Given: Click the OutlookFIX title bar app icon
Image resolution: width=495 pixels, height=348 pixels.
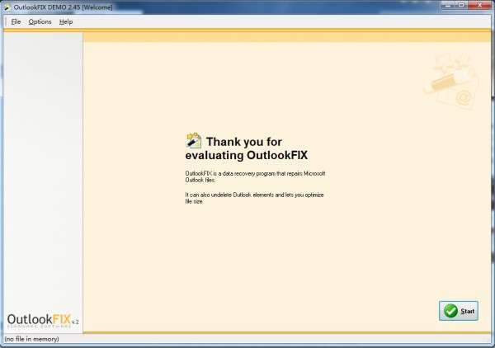Looking at the screenshot, I should pyautogui.click(x=7, y=7).
